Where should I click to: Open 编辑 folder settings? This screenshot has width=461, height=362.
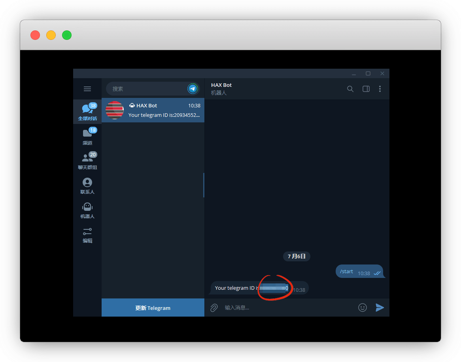[87, 234]
